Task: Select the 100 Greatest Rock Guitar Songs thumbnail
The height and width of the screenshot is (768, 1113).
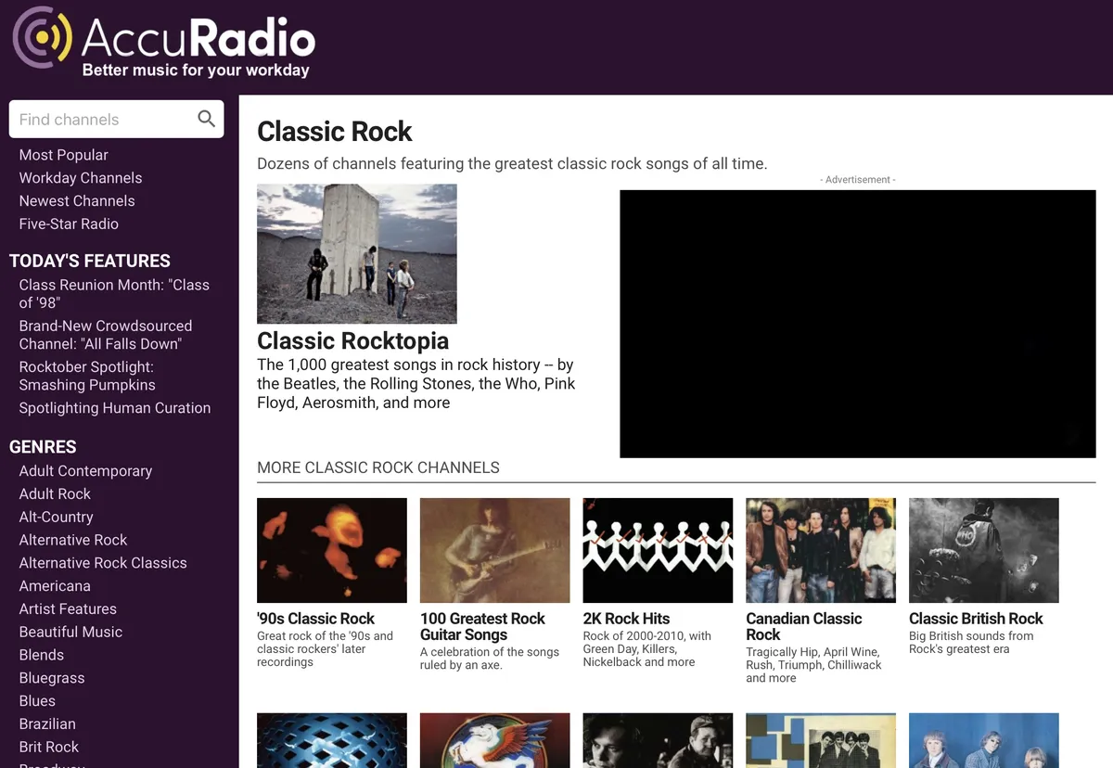Action: click(x=494, y=550)
